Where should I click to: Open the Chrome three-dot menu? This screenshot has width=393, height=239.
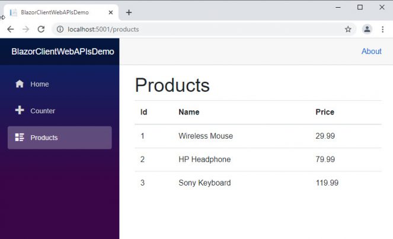click(383, 29)
